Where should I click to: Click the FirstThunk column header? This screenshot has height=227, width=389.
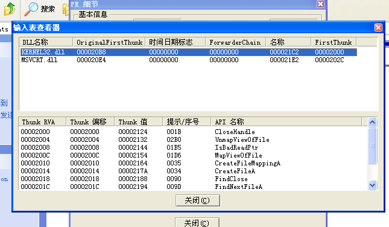(x=334, y=42)
